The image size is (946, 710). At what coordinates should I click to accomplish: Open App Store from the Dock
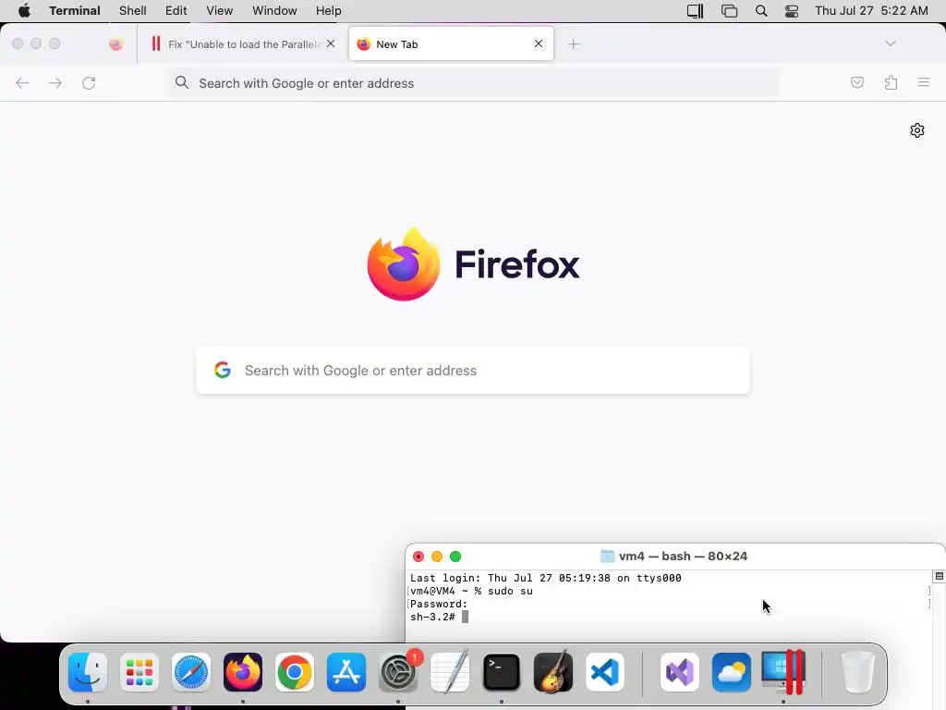[346, 672]
